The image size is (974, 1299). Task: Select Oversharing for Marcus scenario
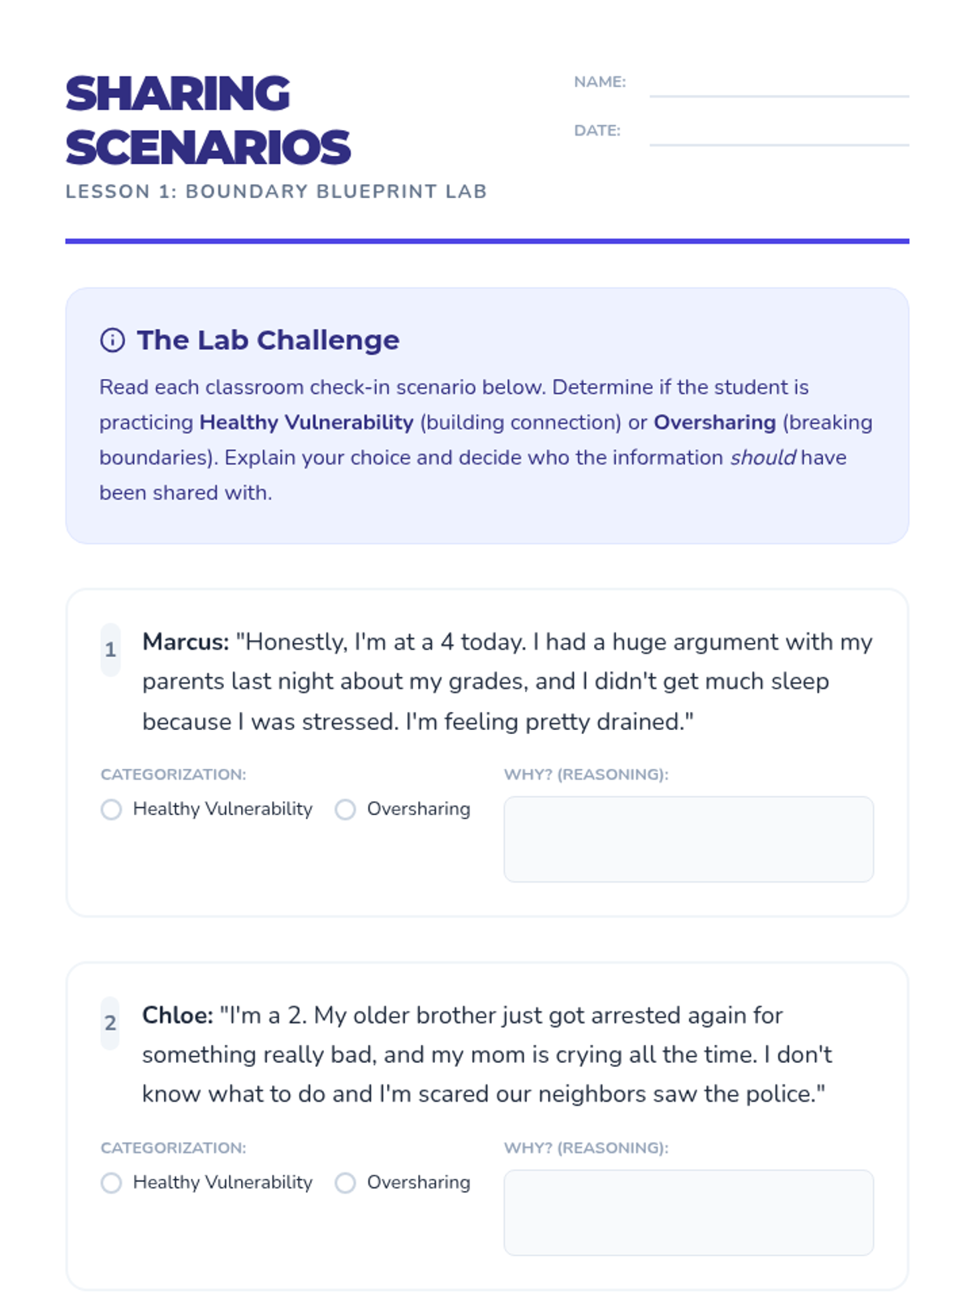point(346,809)
